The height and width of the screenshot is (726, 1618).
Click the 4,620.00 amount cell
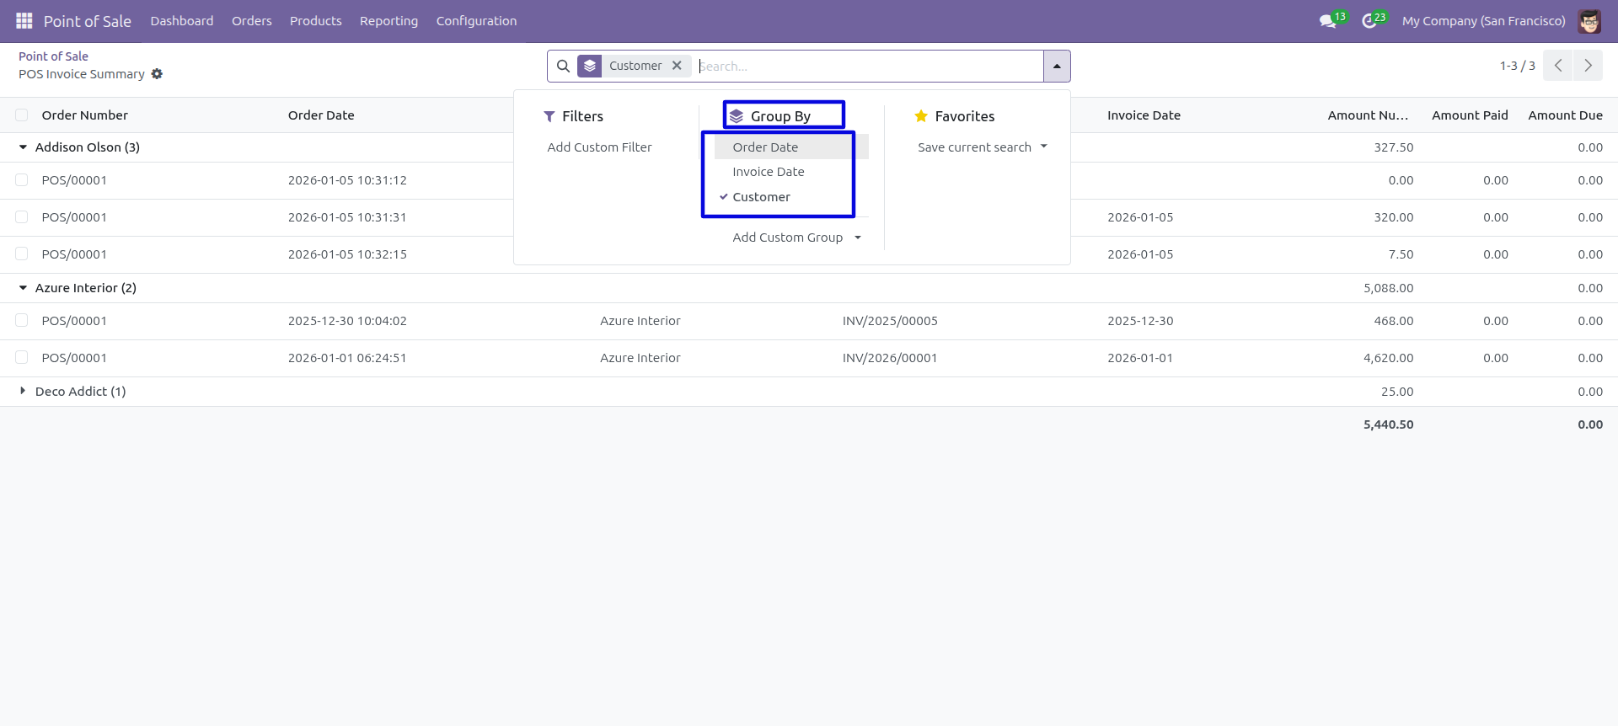click(1388, 358)
